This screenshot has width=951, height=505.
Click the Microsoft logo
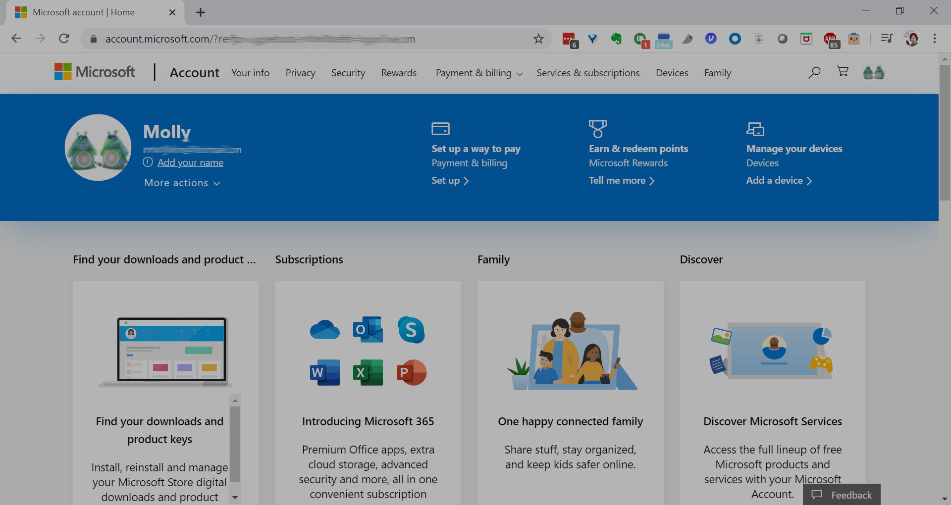point(95,72)
